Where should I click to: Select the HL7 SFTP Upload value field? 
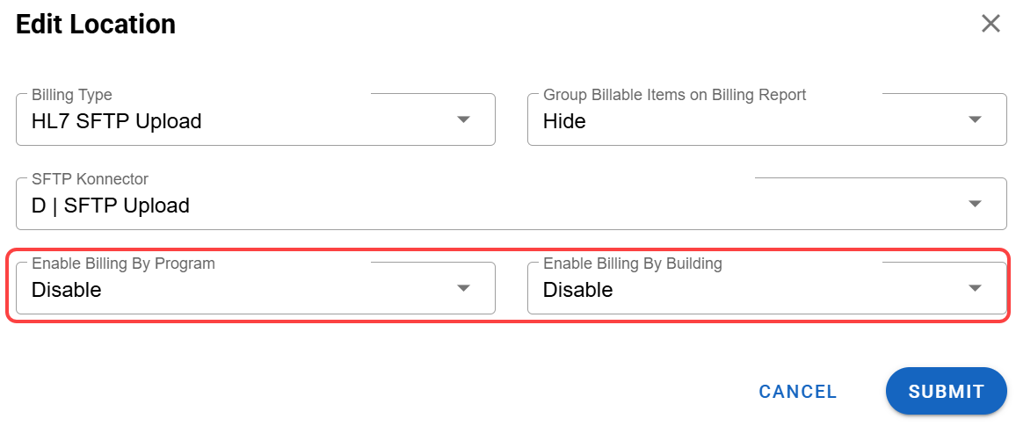pos(117,121)
